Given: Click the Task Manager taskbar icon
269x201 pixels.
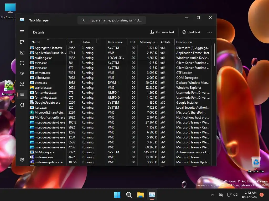Looking at the screenshot, I should [152, 195].
